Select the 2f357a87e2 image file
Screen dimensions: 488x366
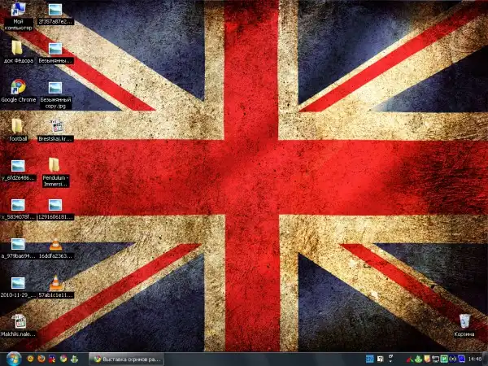tap(55, 11)
